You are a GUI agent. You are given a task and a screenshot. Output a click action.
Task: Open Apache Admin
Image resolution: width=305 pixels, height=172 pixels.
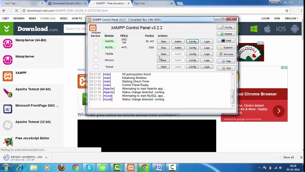[x=178, y=42]
